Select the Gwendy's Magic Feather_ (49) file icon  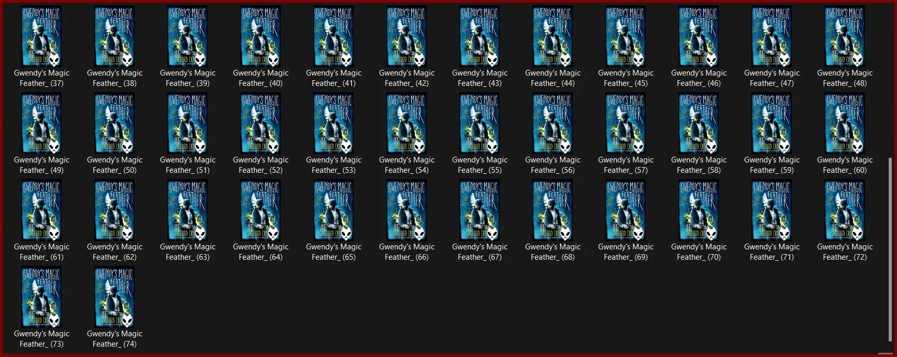41,123
